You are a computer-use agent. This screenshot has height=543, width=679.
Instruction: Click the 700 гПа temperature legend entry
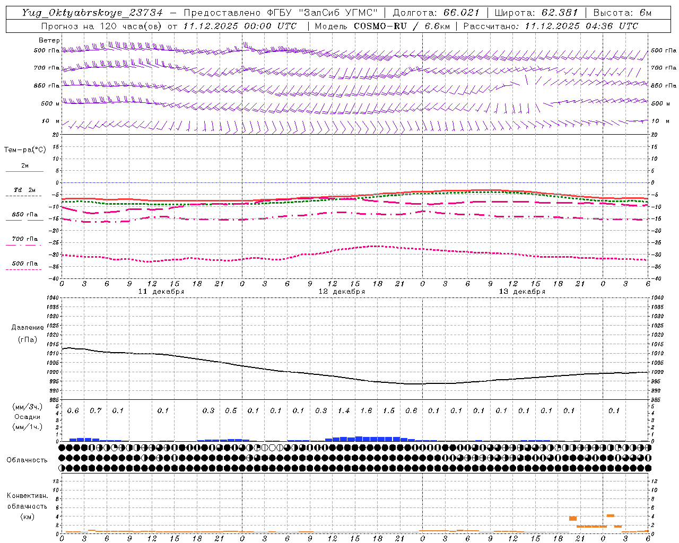[25, 239]
